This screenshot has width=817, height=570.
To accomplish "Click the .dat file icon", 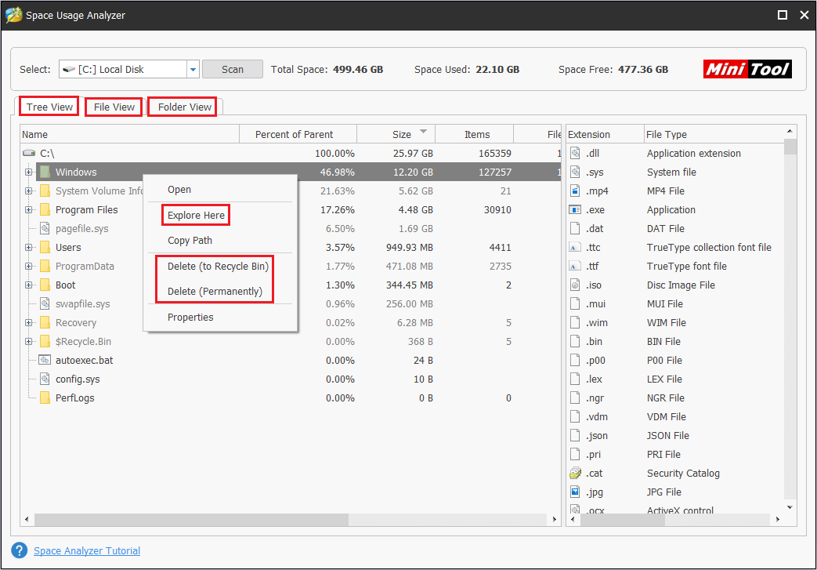I will point(575,228).
